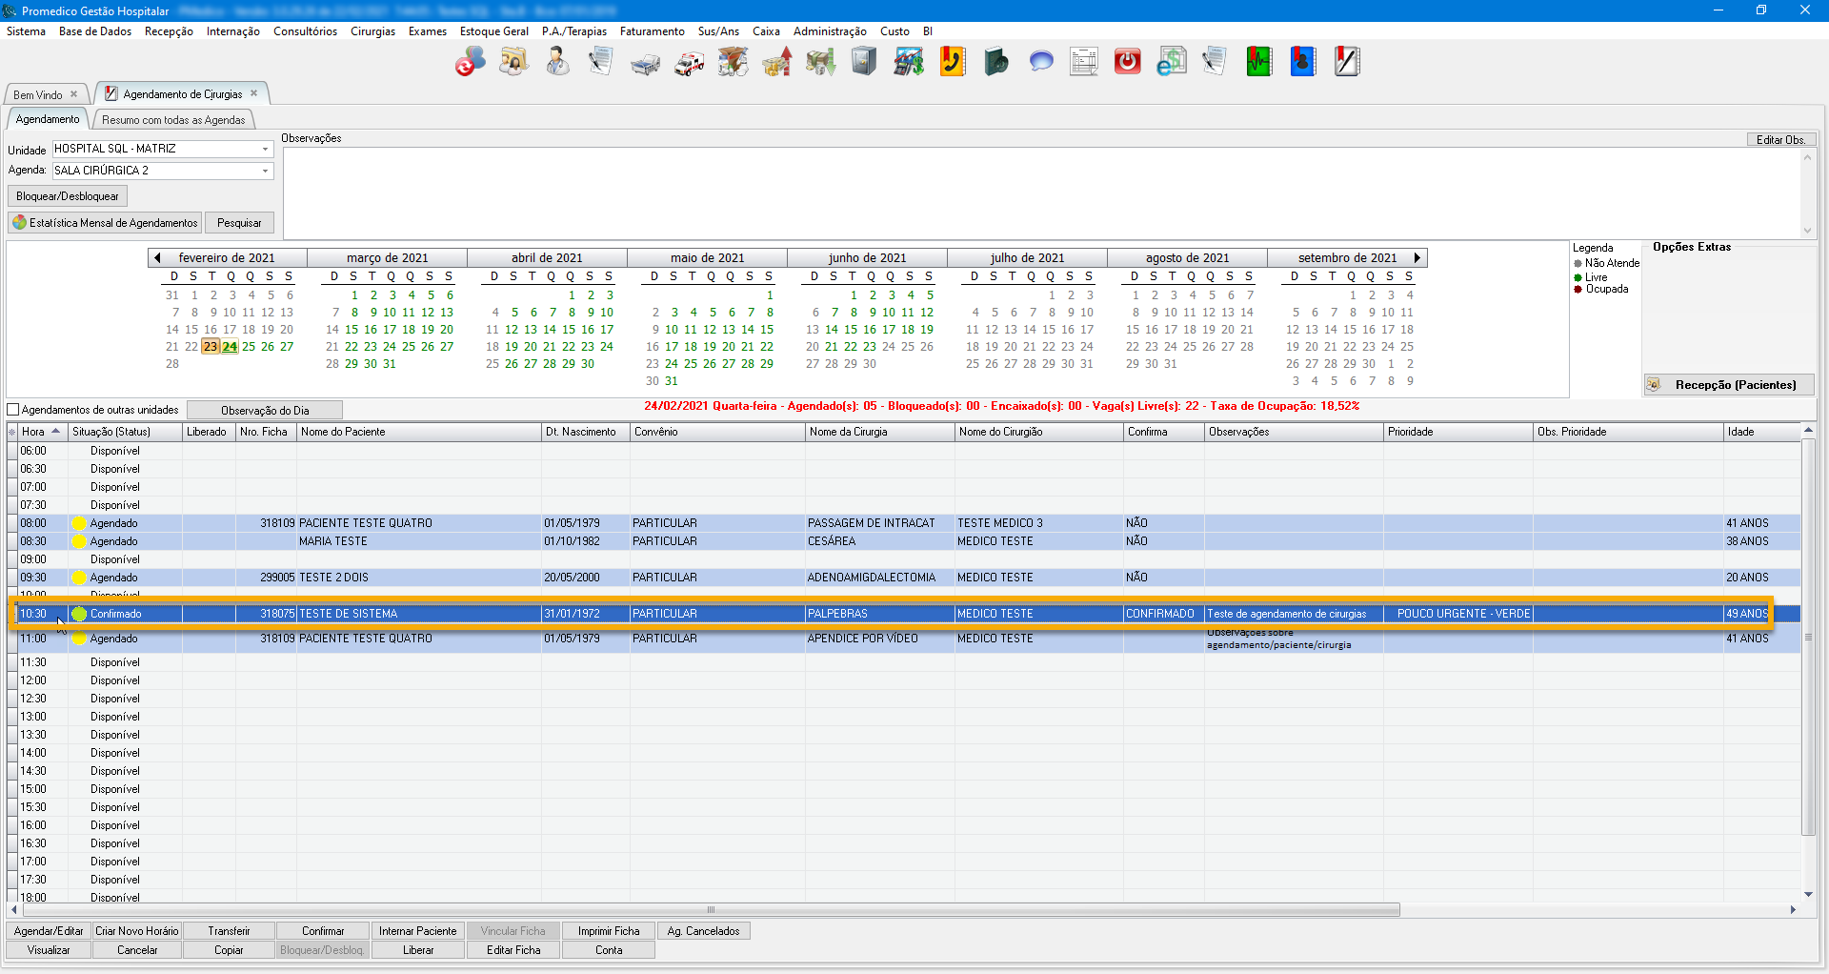Go to previous month with left arrow
The height and width of the screenshot is (974, 1829).
[157, 258]
